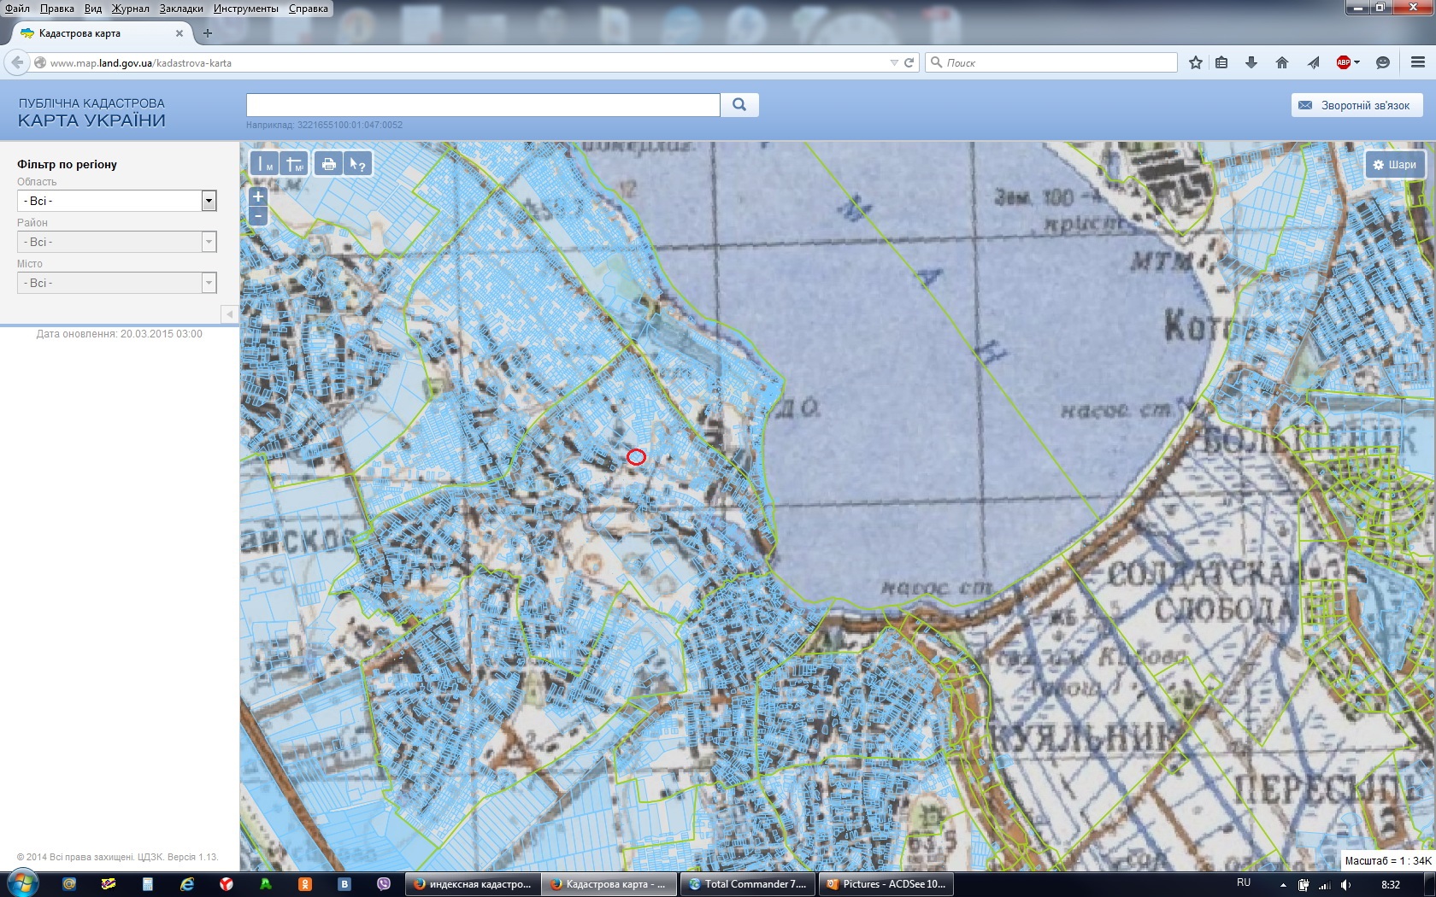Viewport: 1436px width, 897px height.
Task: Zoom out the map with minus button
Action: [258, 216]
